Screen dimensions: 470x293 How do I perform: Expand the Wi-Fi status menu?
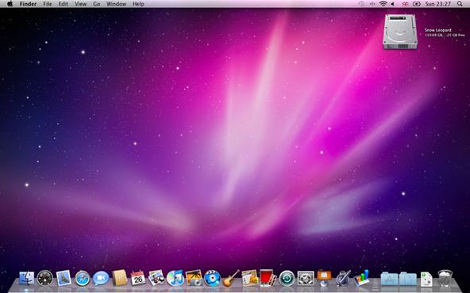[383, 4]
